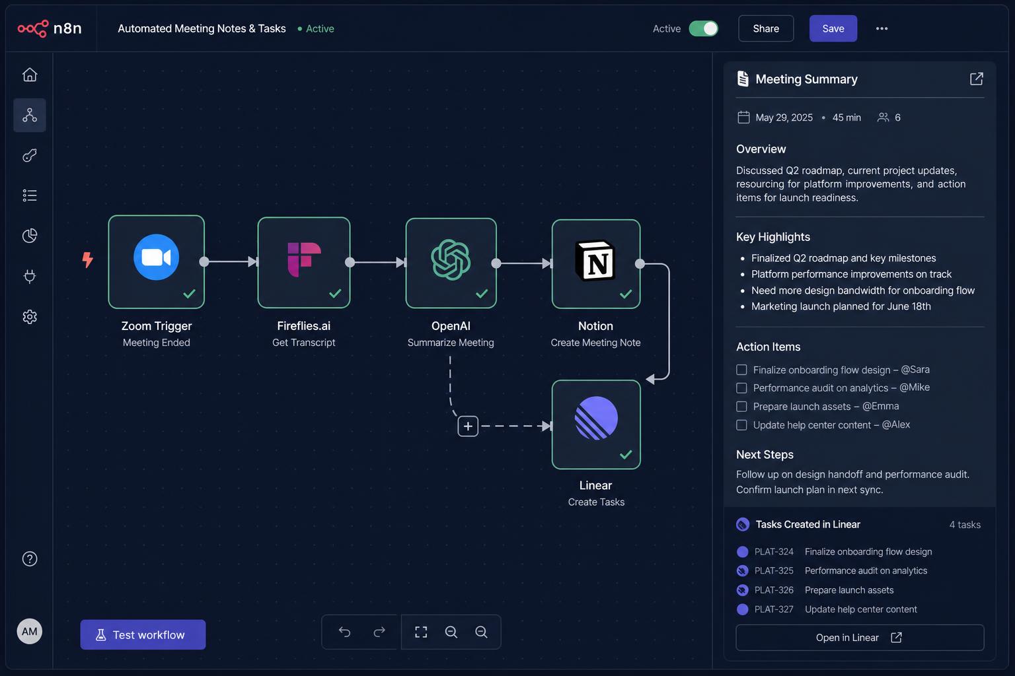Image resolution: width=1015 pixels, height=676 pixels.
Task: Click the plus add-node button on the dashed connector
Action: pos(468,426)
